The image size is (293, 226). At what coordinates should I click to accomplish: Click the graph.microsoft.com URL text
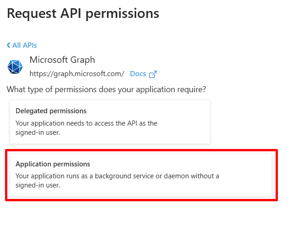tap(76, 74)
